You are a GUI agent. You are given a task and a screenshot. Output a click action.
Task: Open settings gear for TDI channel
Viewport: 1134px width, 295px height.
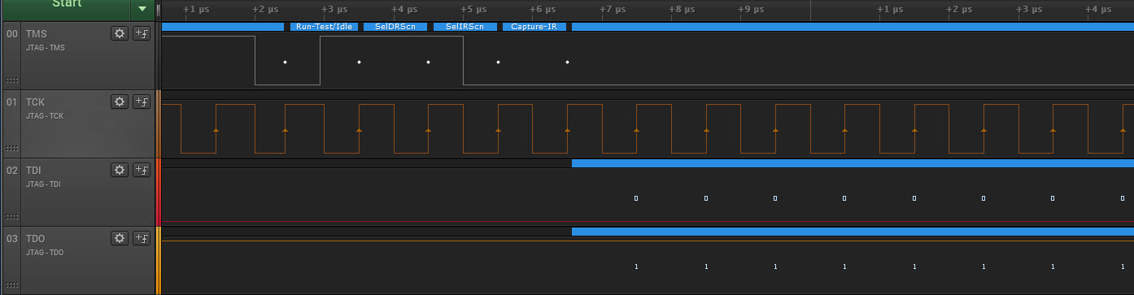[120, 170]
